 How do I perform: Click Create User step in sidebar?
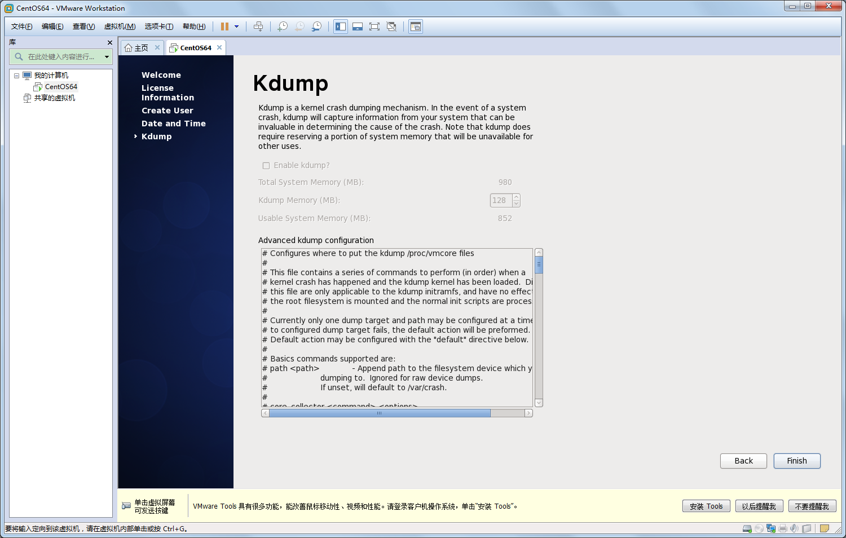coord(168,111)
